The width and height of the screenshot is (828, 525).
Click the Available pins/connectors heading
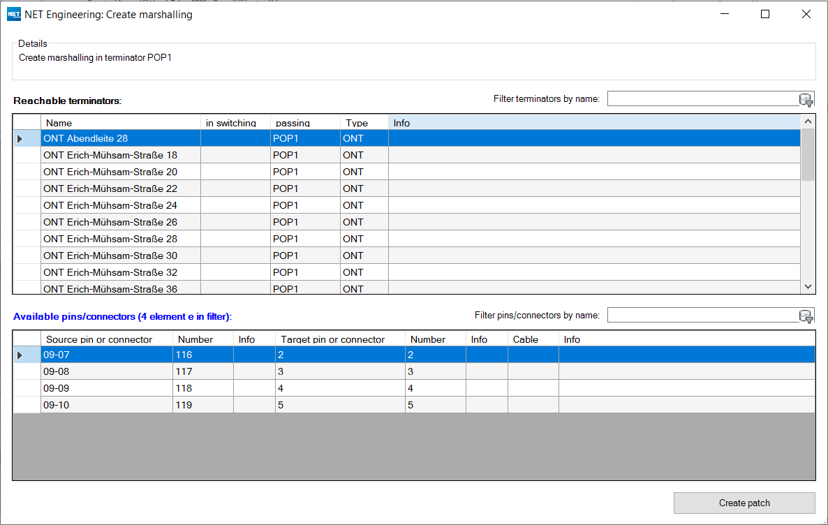(122, 316)
